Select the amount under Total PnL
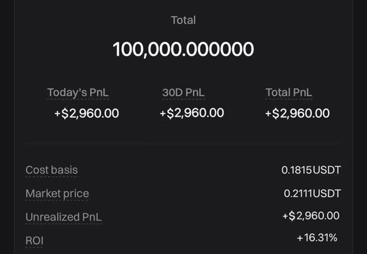The height and width of the screenshot is (254, 367). tap(297, 113)
